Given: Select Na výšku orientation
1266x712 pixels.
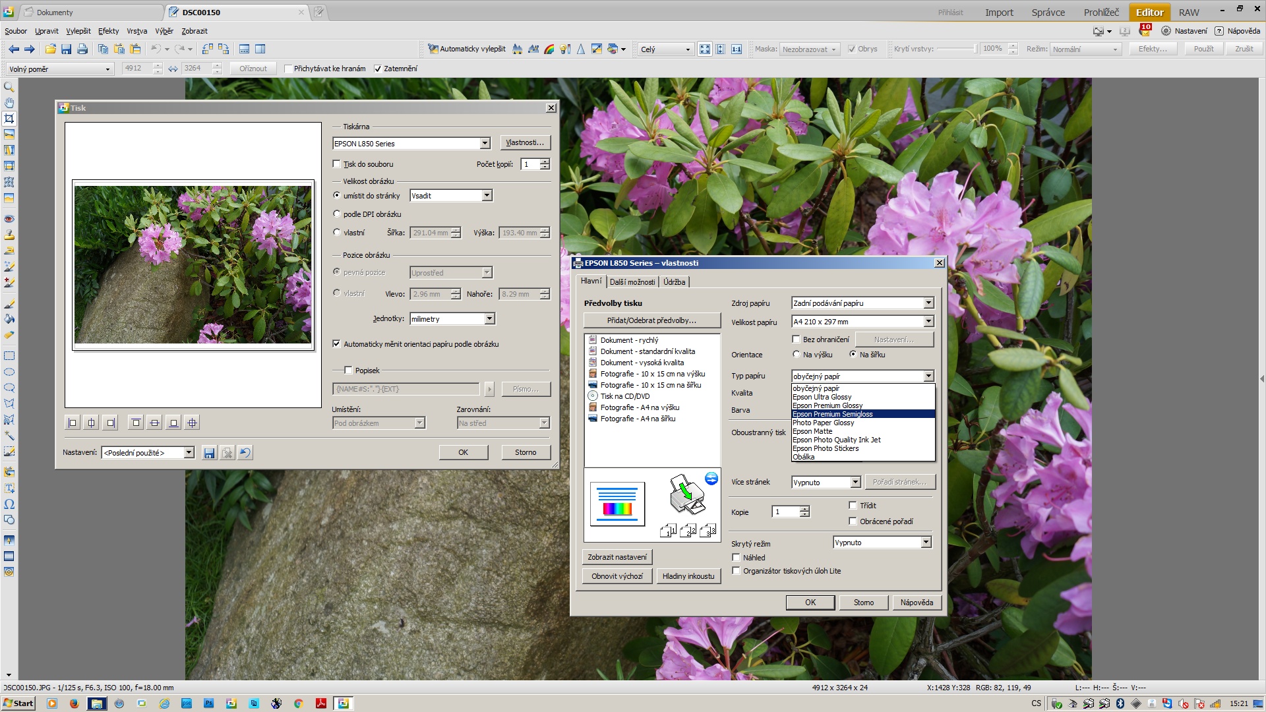Looking at the screenshot, I should tap(797, 355).
